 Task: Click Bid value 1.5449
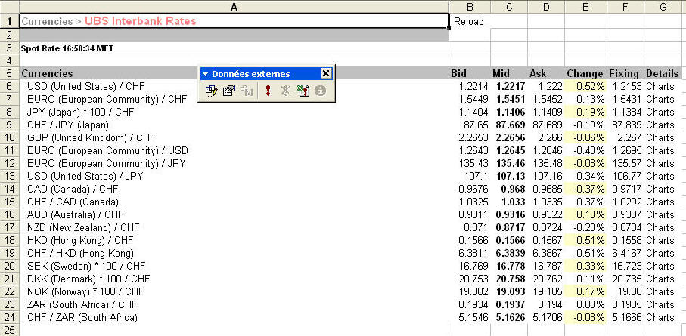[x=473, y=99]
